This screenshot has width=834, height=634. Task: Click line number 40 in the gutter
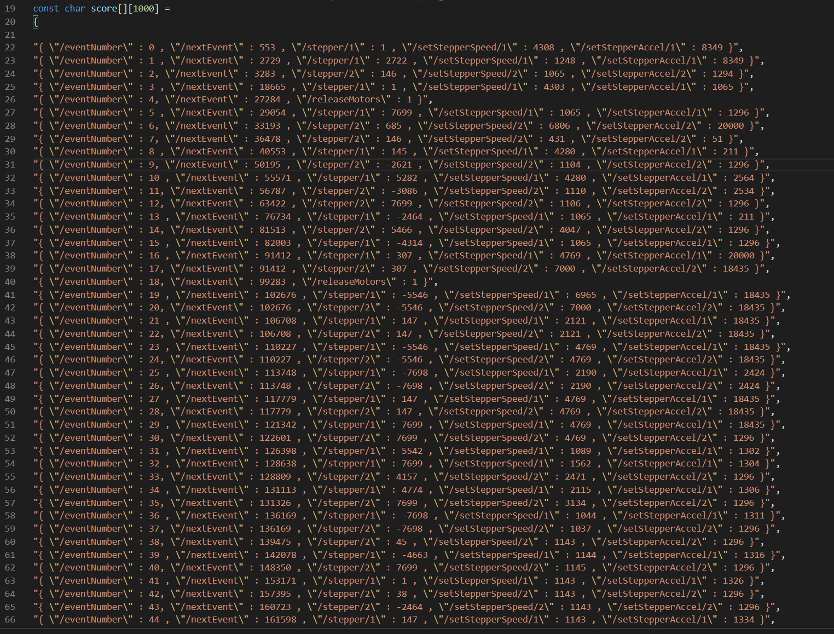click(10, 282)
